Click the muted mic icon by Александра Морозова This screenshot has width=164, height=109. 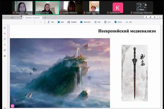131,13
